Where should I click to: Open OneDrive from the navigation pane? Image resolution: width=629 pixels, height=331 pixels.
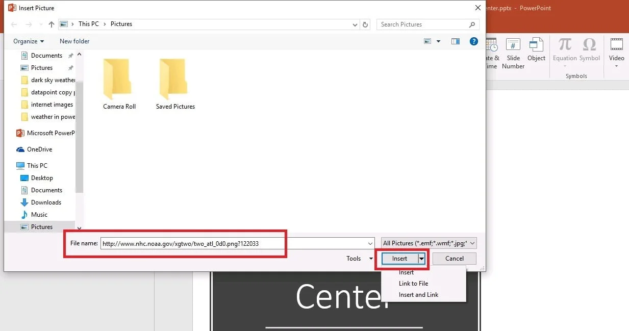tap(39, 149)
